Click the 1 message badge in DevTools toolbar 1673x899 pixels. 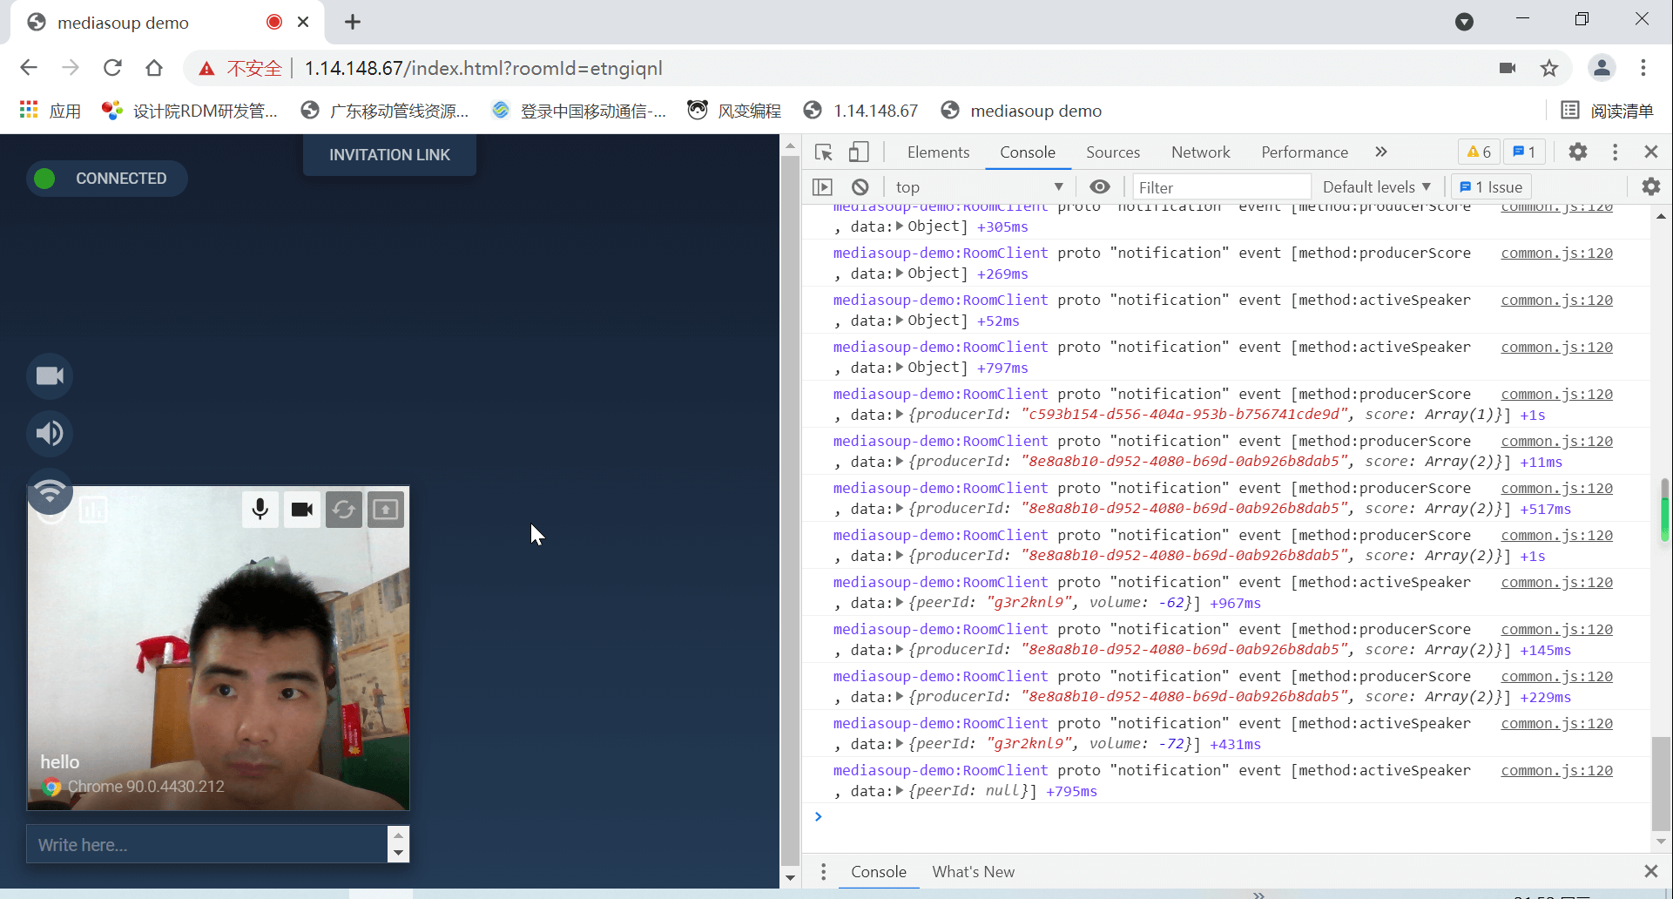1524,152
